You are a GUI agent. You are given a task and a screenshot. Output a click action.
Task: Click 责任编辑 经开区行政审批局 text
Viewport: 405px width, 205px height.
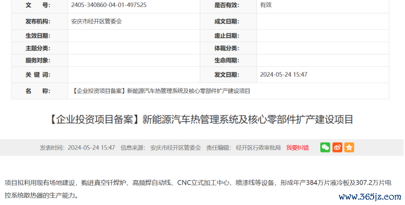[x=244, y=148]
